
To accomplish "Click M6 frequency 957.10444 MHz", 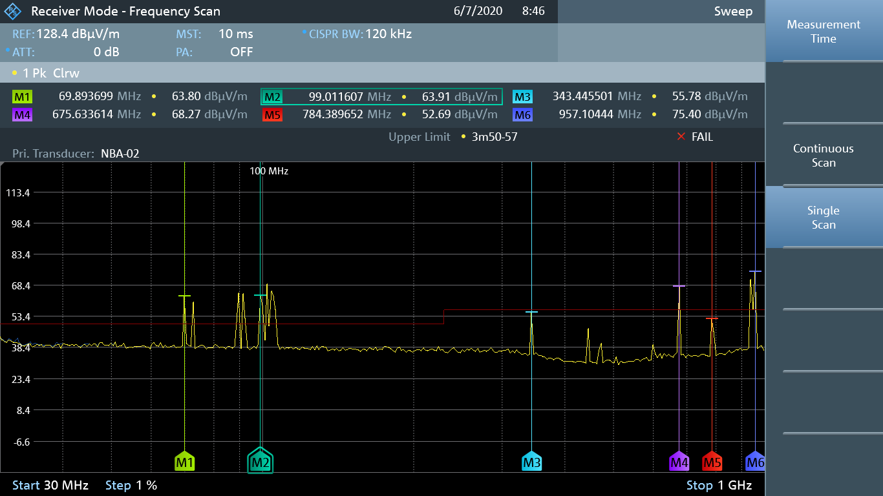I will (x=601, y=114).
